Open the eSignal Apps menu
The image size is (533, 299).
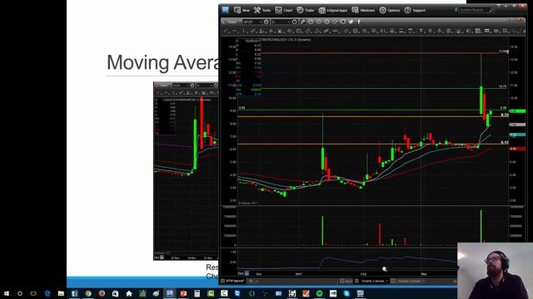point(333,10)
